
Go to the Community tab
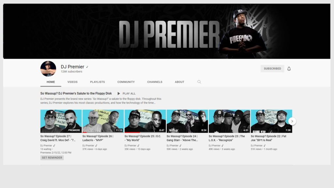126,82
